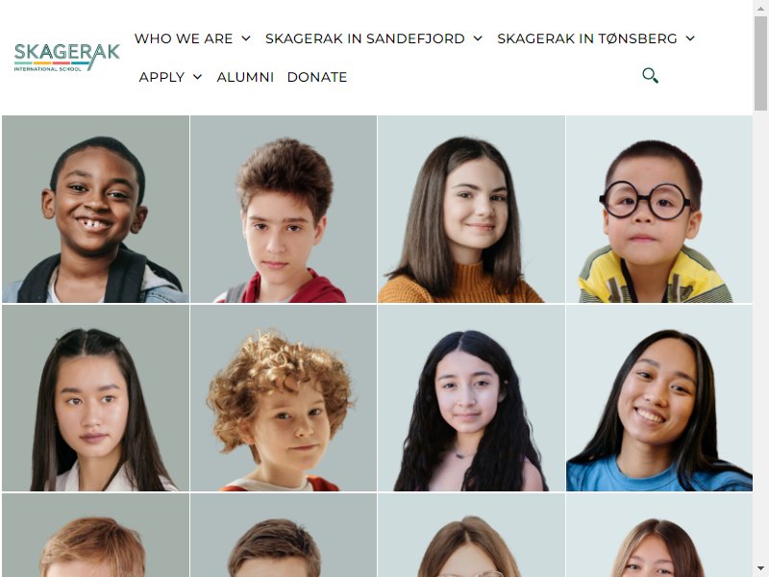Go to Skagerak in Tønsberg menu
The height and width of the screenshot is (577, 769).
tap(587, 38)
